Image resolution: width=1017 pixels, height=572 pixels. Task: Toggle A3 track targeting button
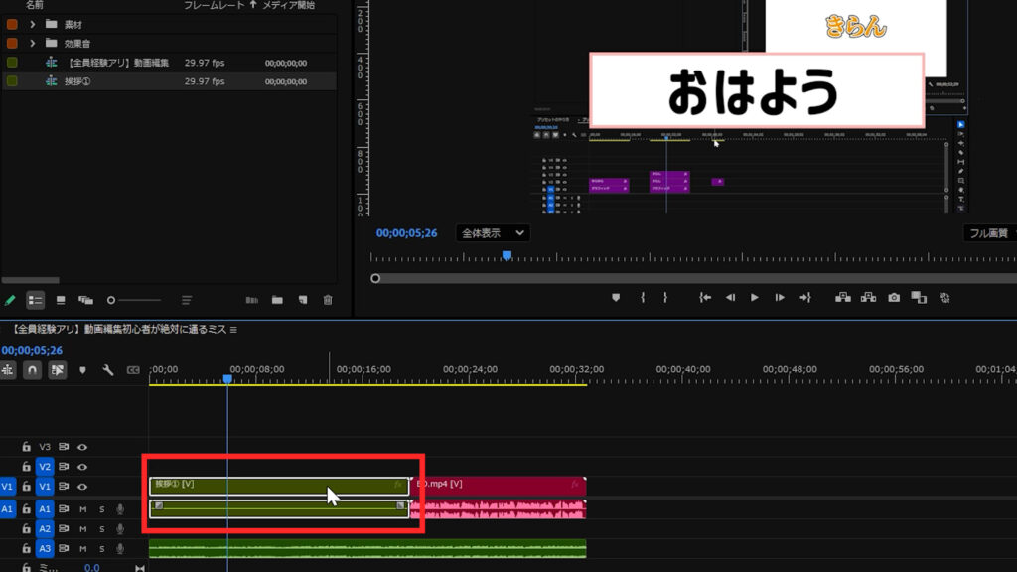point(44,548)
